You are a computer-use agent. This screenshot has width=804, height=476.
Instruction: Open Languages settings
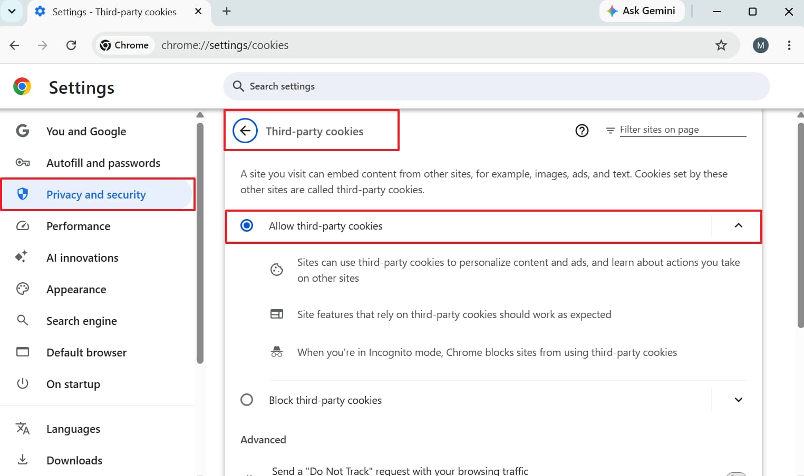98,429
